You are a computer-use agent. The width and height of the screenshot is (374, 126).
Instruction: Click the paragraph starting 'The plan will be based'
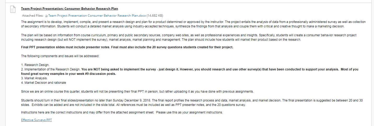(189, 37)
